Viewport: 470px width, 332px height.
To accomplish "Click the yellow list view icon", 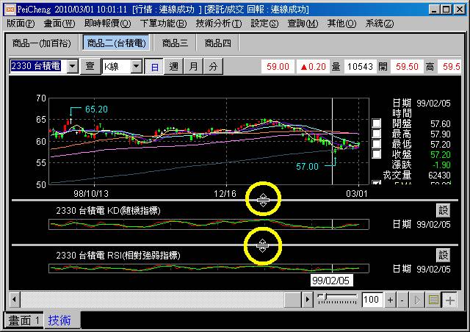I will [434, 300].
